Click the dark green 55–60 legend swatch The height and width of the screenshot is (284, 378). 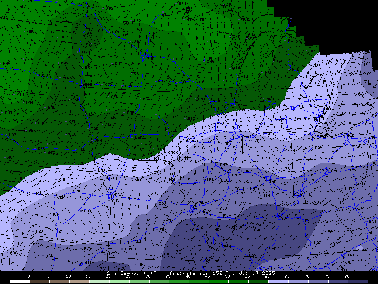pos(258,281)
